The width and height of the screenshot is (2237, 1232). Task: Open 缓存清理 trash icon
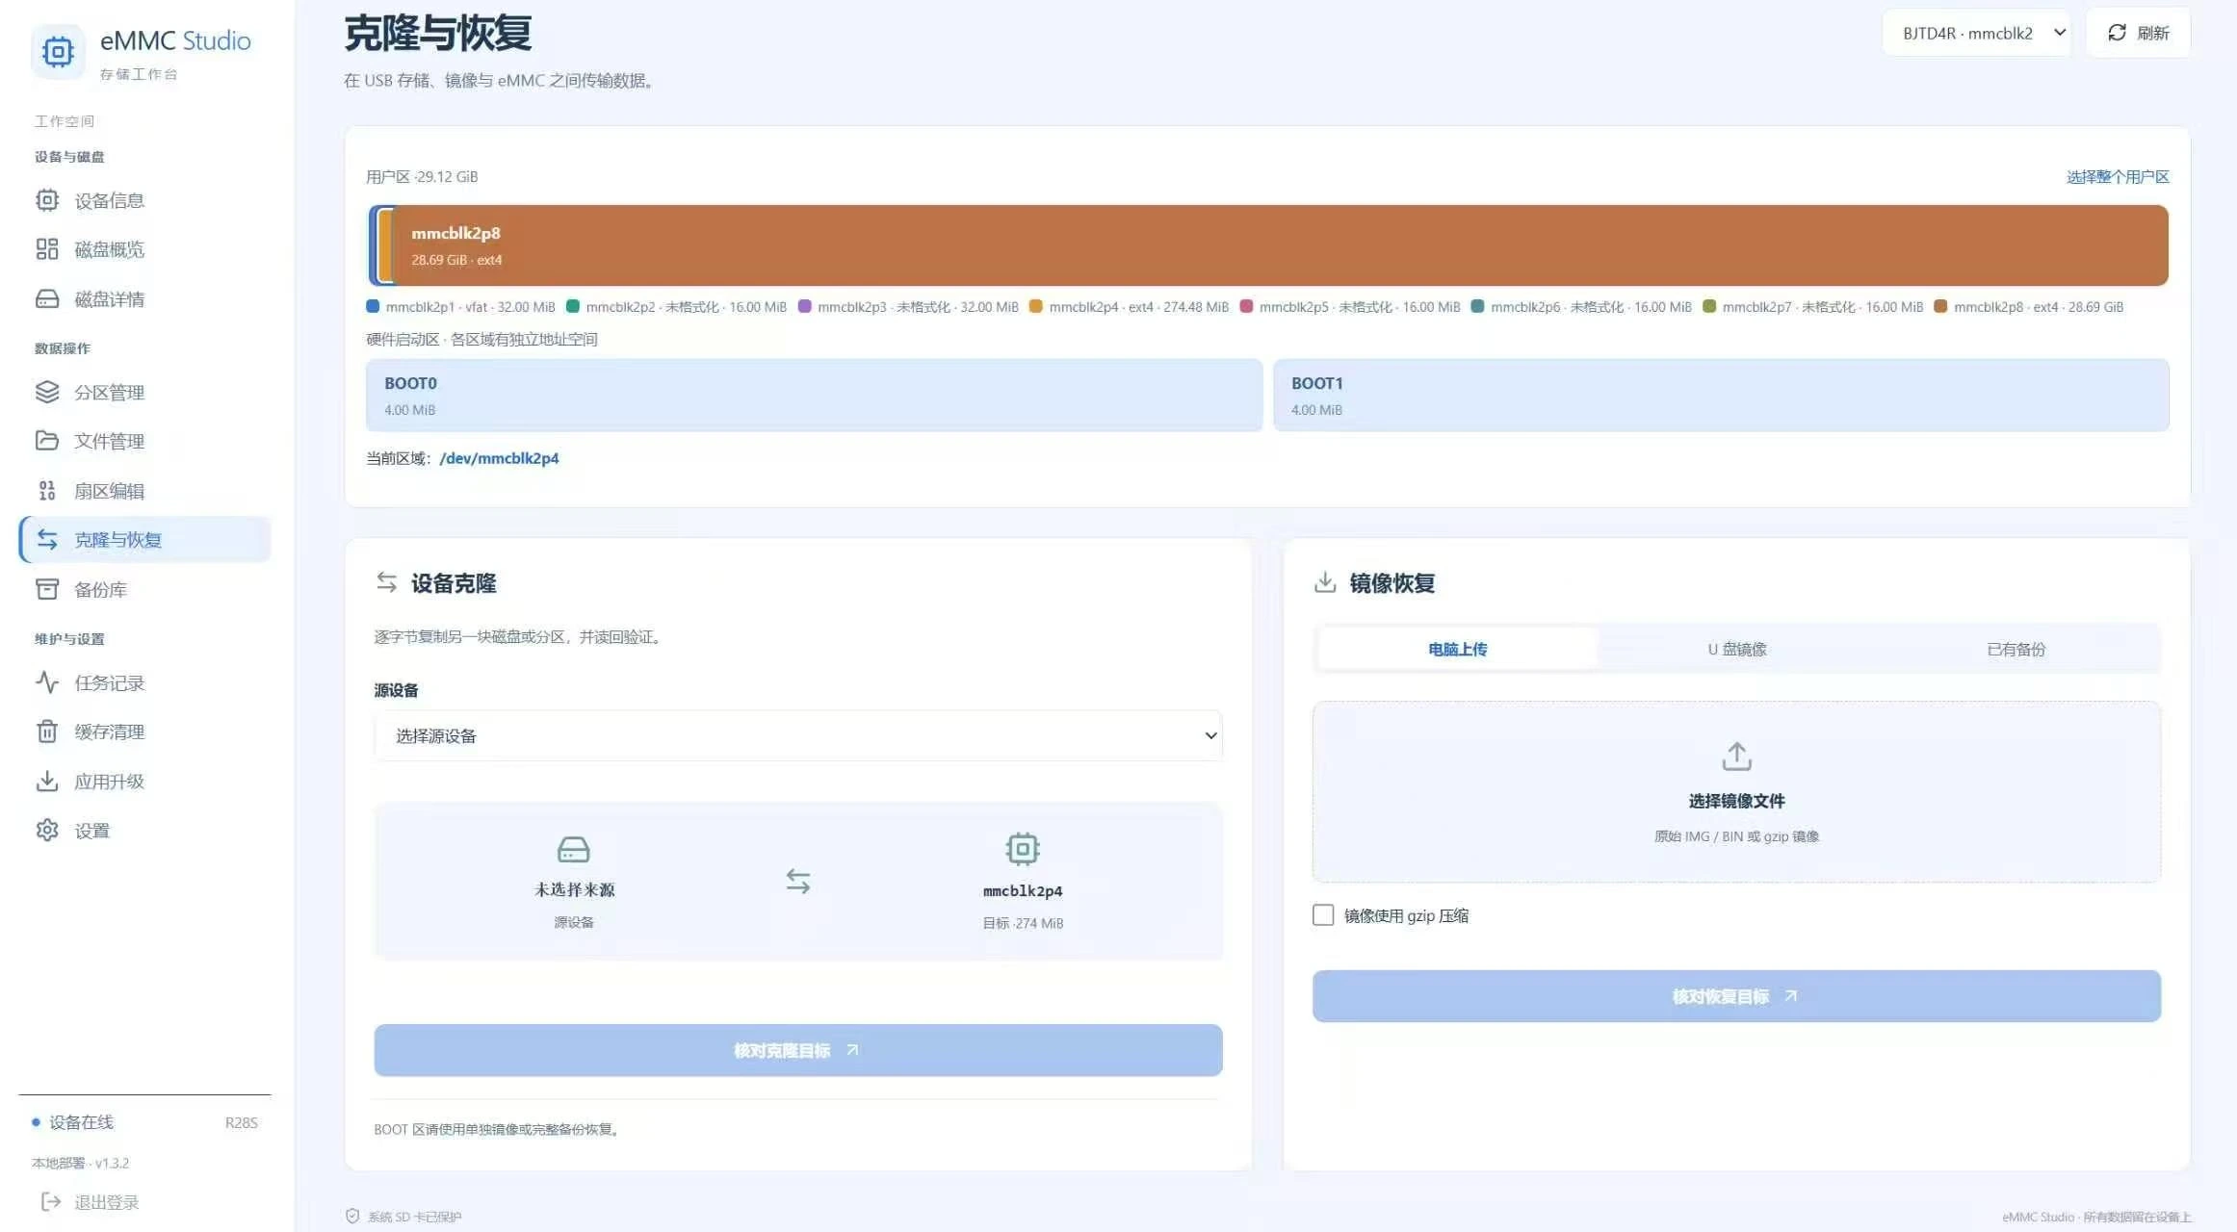pos(47,731)
